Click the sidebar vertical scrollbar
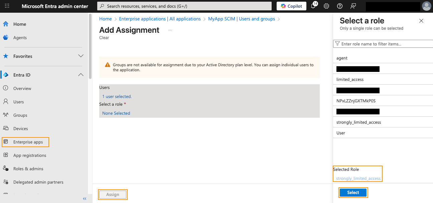The image size is (433, 203). [90, 46]
